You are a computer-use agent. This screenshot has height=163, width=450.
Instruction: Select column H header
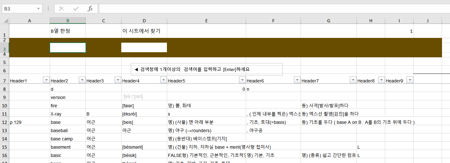pos(371,21)
